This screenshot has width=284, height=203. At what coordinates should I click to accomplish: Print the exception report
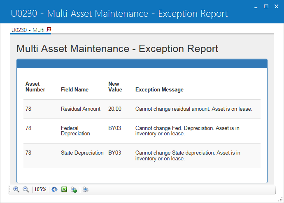(86, 189)
